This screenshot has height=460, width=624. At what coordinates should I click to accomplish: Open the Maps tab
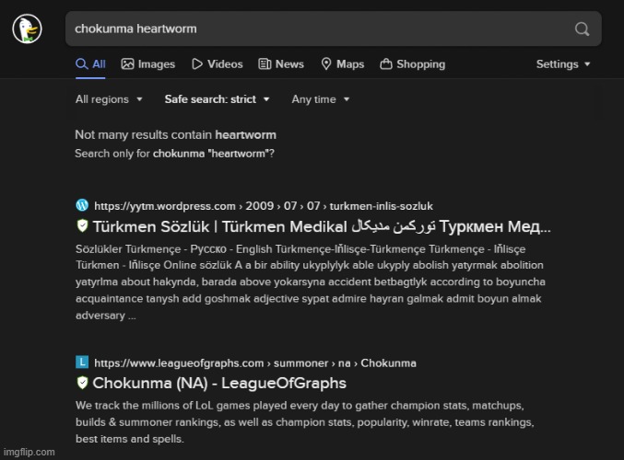[342, 64]
